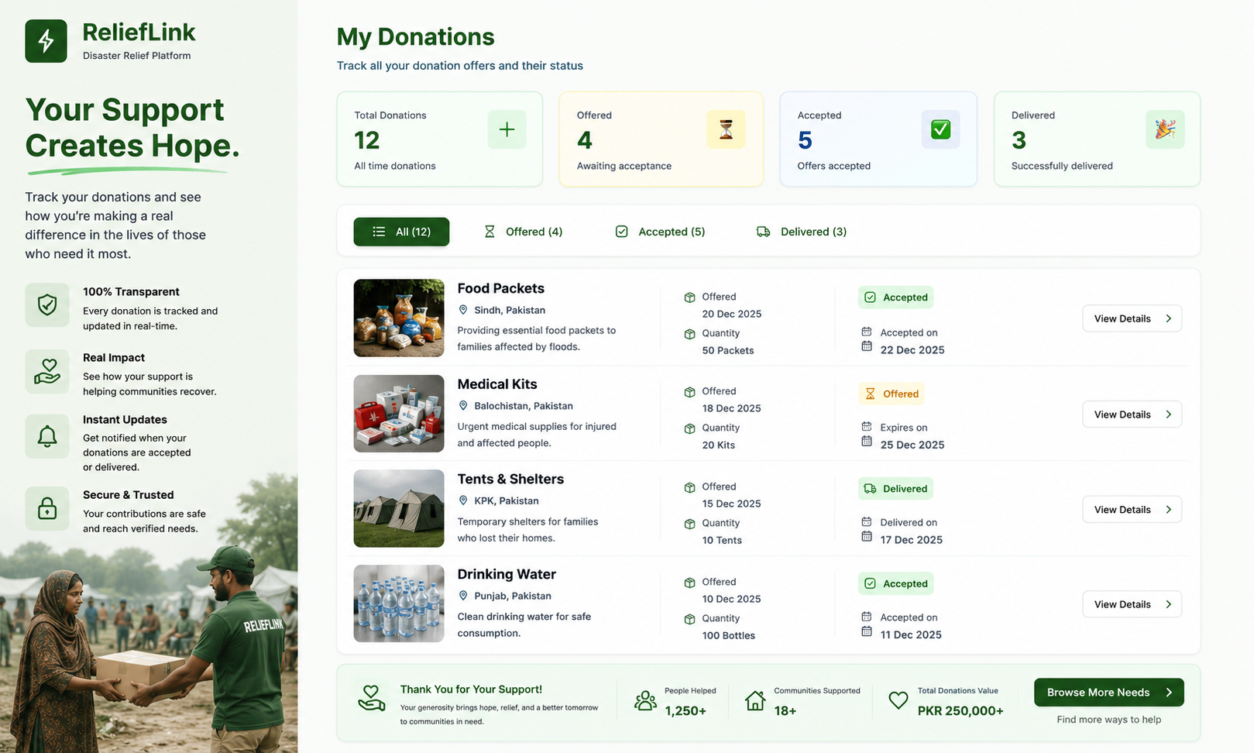Click the plus icon in Total Donations card
This screenshot has height=753, width=1254.
pos(507,129)
